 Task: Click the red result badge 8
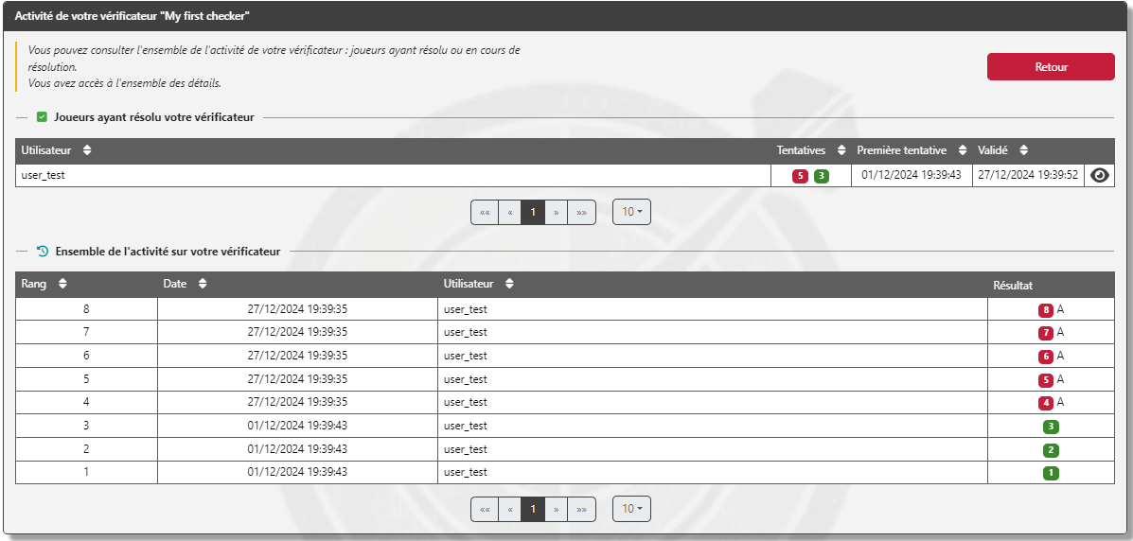(1046, 310)
